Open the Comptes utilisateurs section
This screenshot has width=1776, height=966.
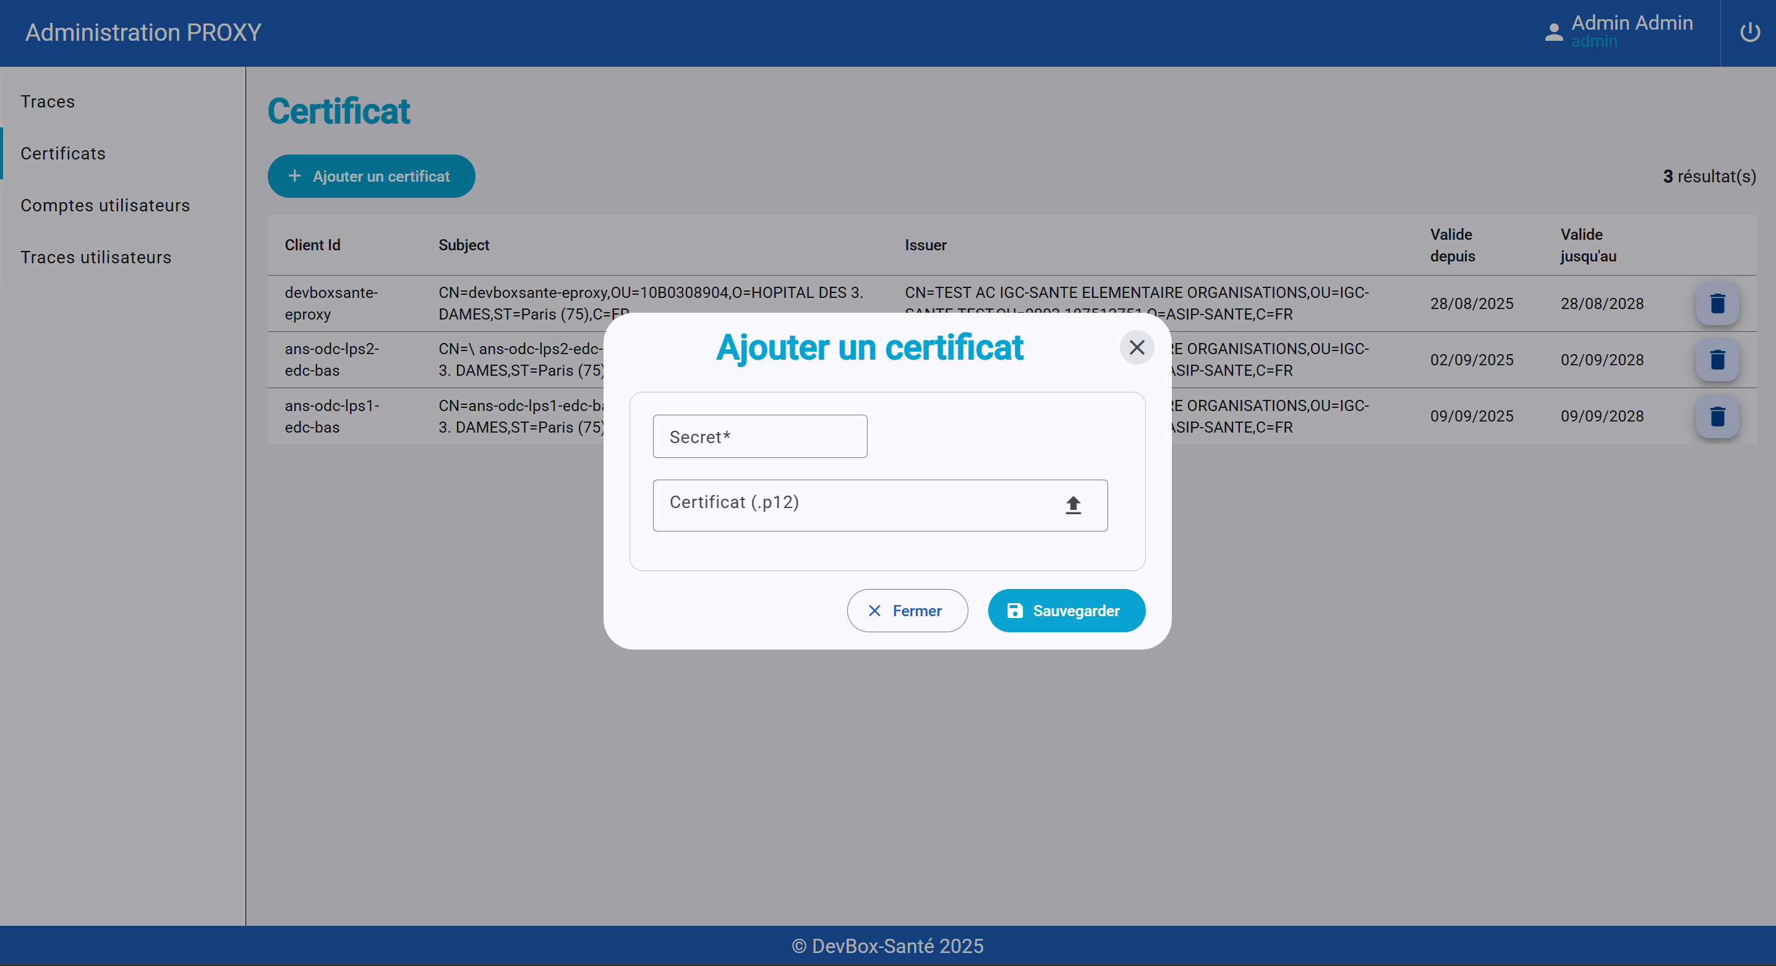pos(105,205)
